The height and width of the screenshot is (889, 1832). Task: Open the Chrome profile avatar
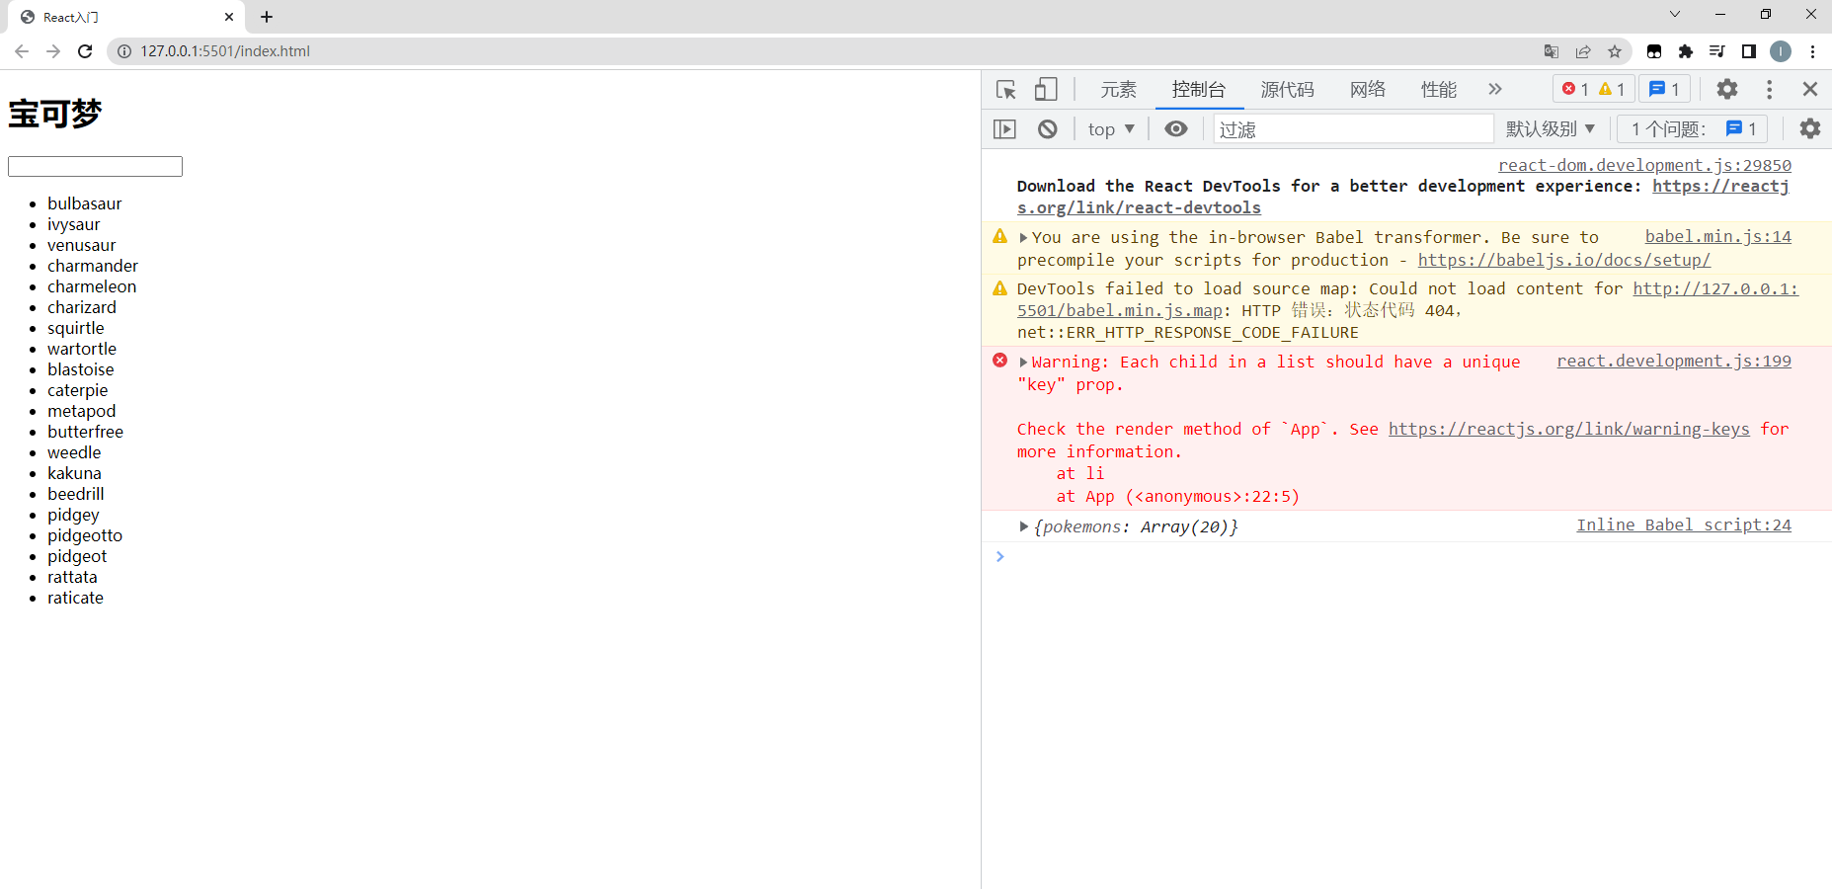[x=1781, y=51]
